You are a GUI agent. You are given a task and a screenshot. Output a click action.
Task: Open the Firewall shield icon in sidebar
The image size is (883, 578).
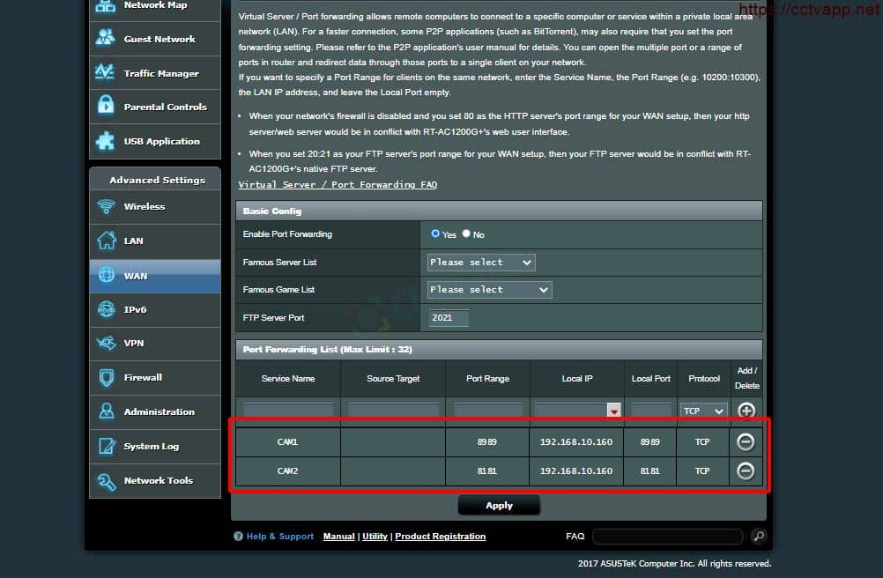107,378
